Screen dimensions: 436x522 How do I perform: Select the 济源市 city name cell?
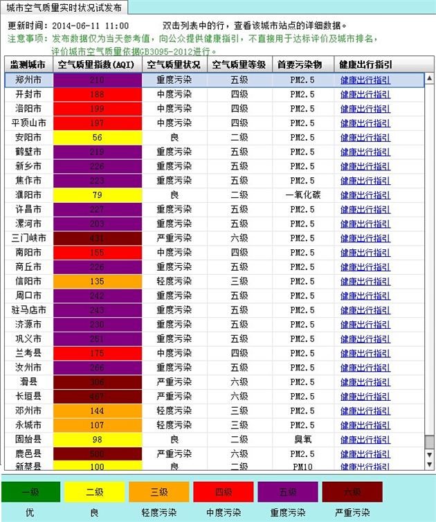click(29, 324)
